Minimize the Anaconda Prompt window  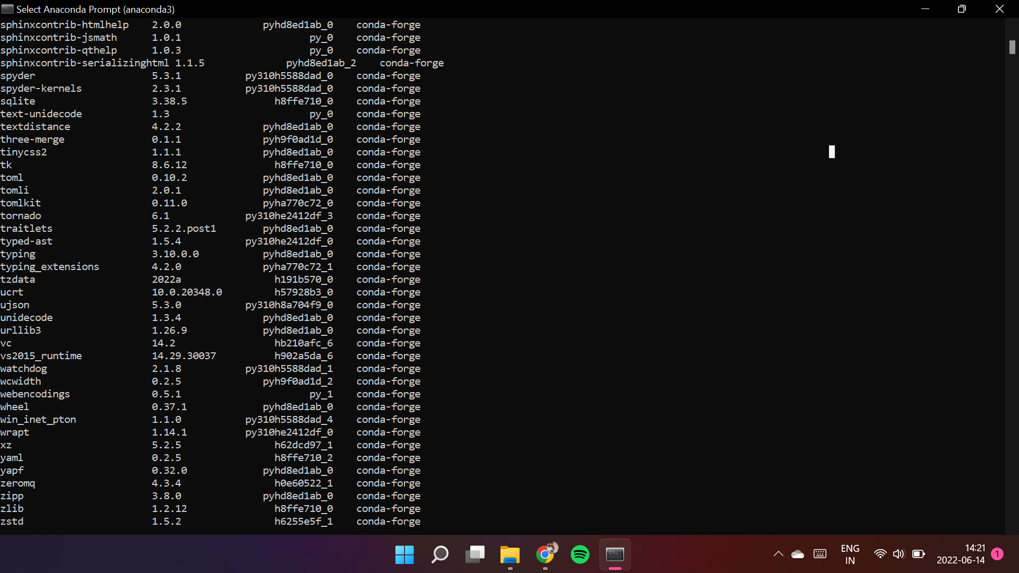[x=925, y=9]
